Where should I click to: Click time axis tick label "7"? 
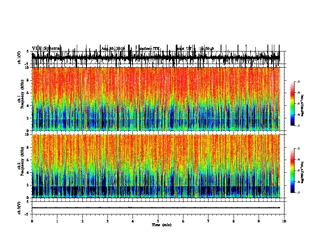(208, 221)
